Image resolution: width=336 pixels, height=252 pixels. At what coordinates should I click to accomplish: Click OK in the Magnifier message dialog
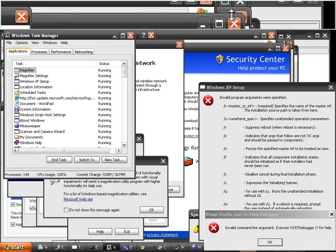pyautogui.click(x=152, y=210)
